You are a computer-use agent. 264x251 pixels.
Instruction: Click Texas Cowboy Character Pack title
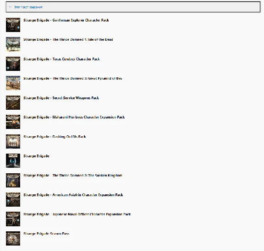(x=61, y=59)
